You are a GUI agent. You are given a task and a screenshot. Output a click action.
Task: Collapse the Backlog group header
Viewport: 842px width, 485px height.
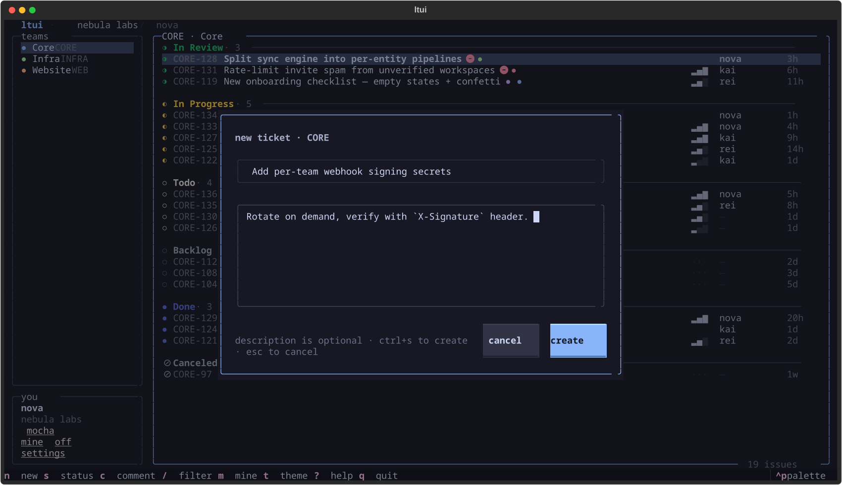(192, 251)
